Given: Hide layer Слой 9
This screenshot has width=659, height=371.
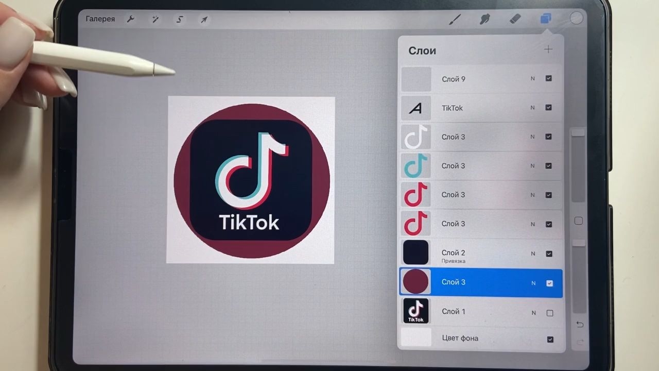Looking at the screenshot, I should click(x=548, y=78).
